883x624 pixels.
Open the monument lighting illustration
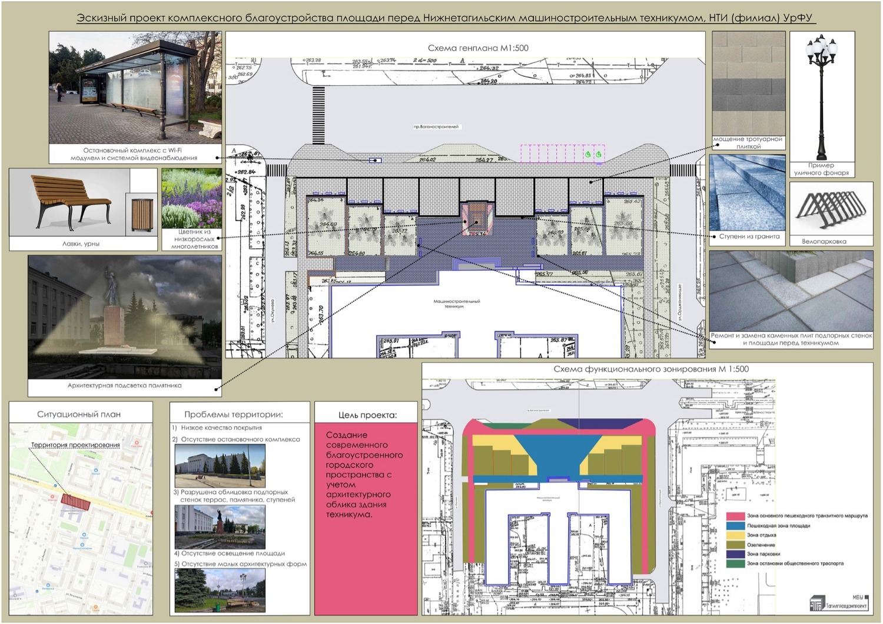click(125, 317)
